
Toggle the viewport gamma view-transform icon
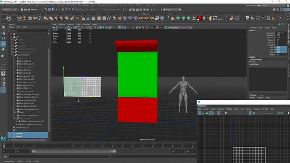point(166,27)
